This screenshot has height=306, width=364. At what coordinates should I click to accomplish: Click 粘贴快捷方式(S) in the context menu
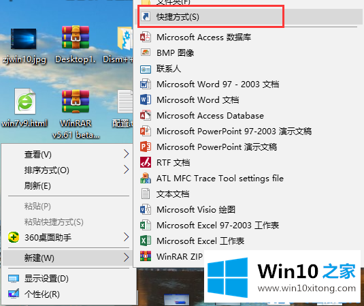coord(54,222)
